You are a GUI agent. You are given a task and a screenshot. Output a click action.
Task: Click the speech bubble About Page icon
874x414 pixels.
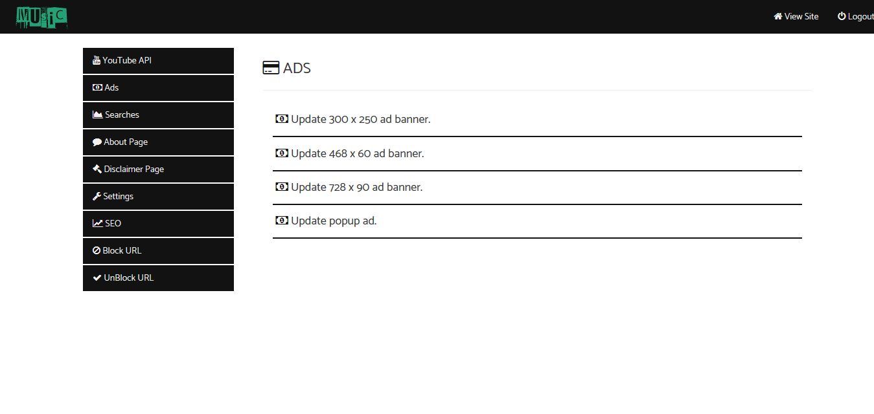click(x=97, y=142)
